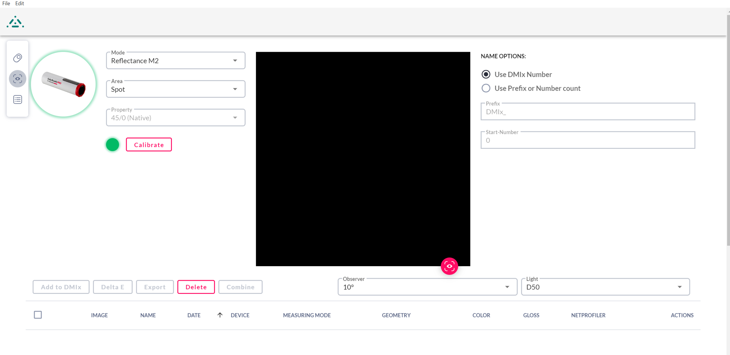Viewport: 730px width, 355px height.
Task: Click the DATE column header
Action: (x=194, y=315)
